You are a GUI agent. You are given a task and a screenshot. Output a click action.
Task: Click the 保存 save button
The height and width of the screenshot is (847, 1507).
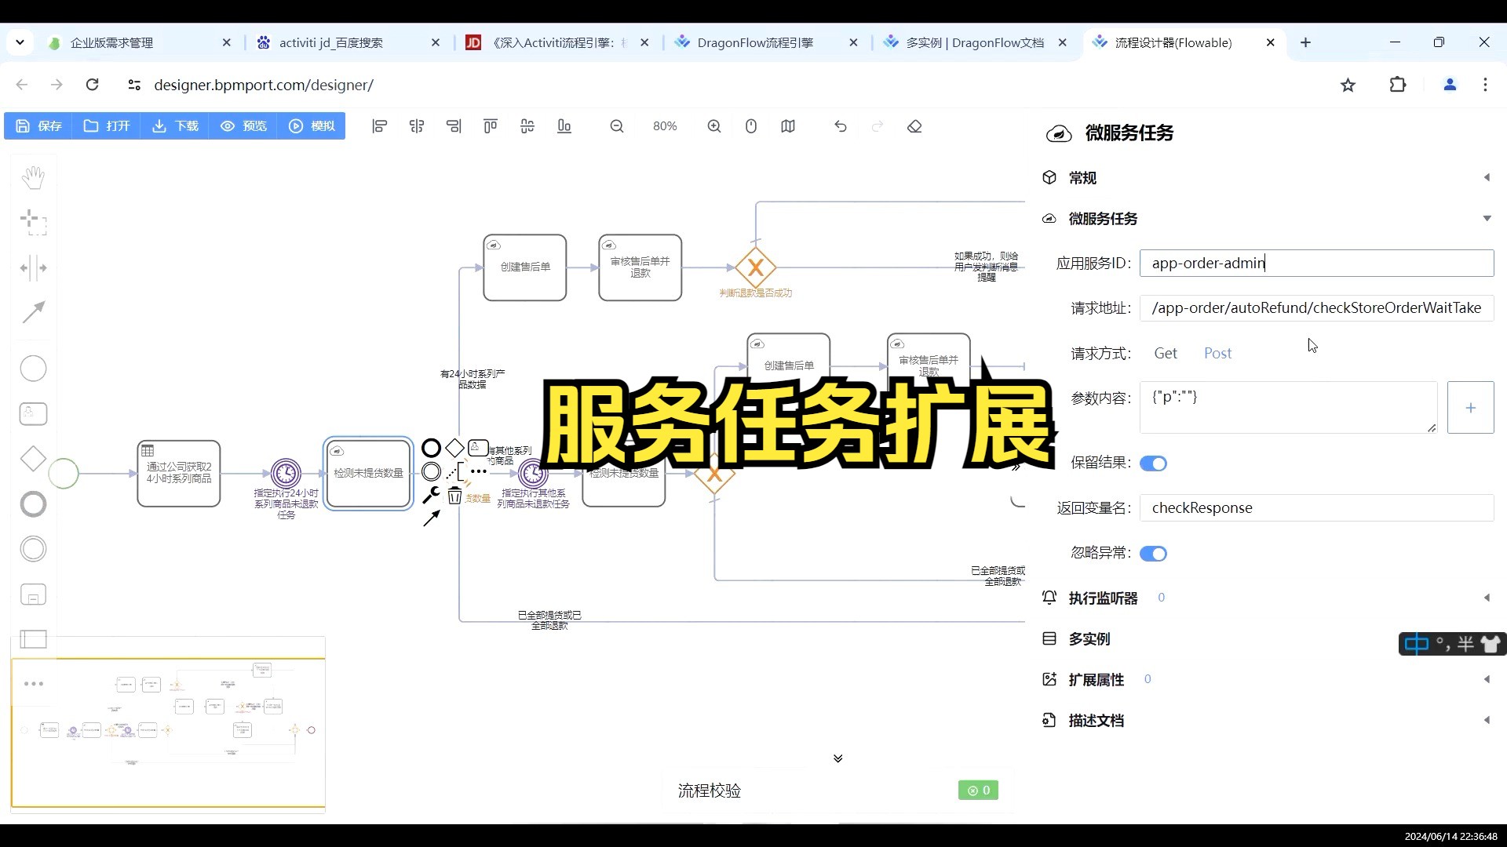[38, 126]
